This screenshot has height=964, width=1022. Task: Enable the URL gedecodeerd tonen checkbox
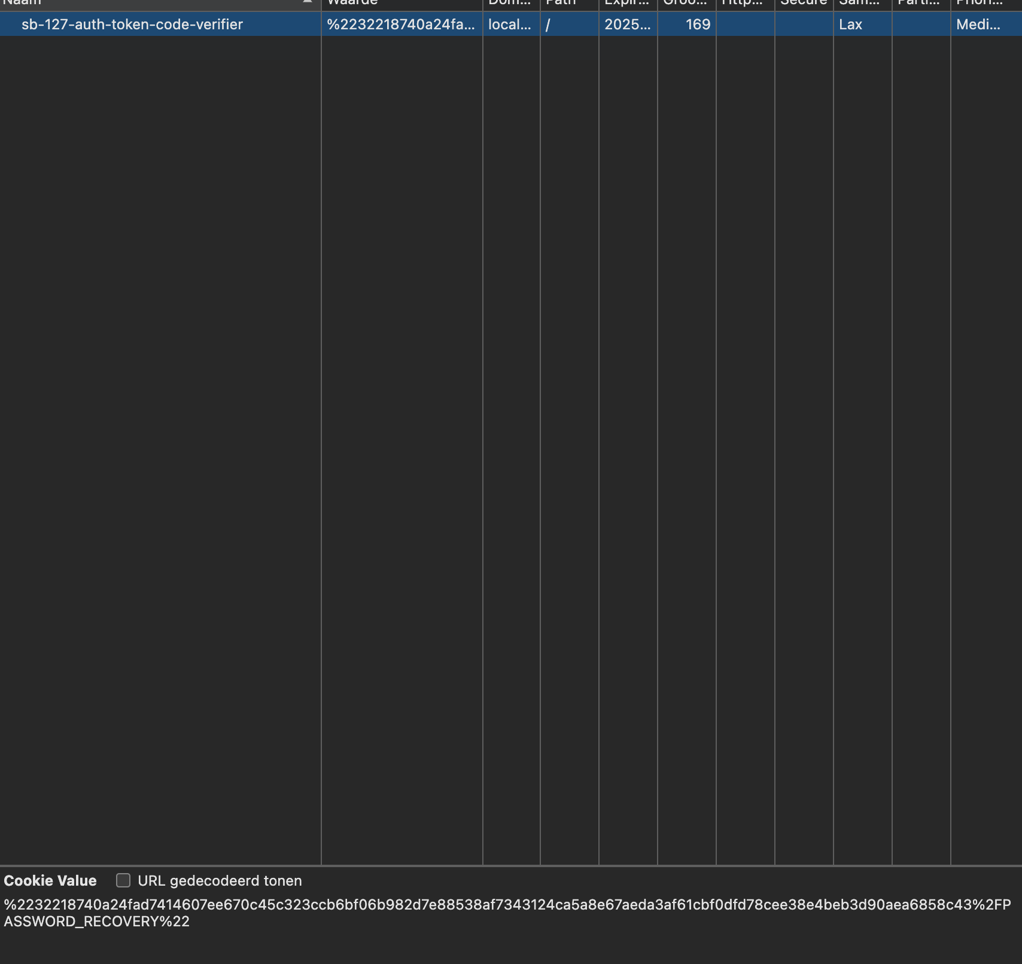[x=124, y=880]
